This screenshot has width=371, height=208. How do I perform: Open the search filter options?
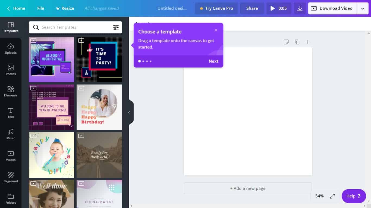point(116,27)
